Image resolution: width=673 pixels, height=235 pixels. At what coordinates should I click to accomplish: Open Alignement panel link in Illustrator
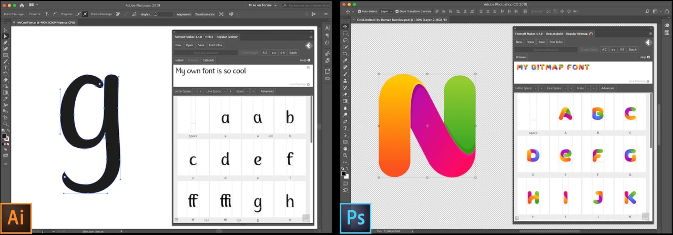184,14
